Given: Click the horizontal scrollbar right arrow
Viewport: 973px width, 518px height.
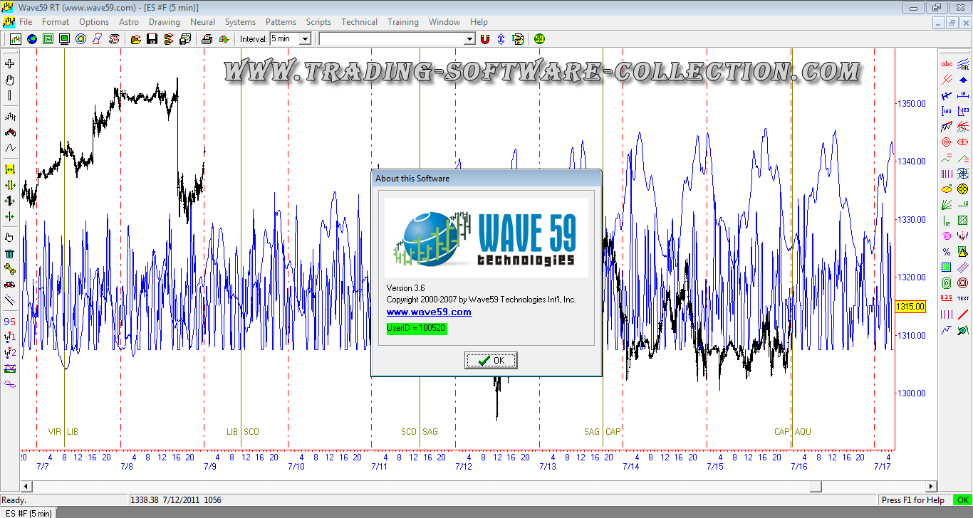Looking at the screenshot, I should pos(931,486).
